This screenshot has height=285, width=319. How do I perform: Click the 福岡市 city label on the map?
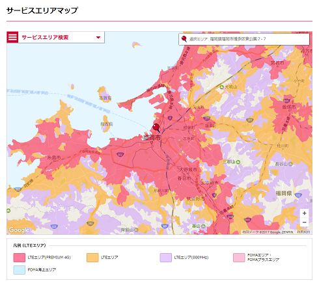coord(152,137)
